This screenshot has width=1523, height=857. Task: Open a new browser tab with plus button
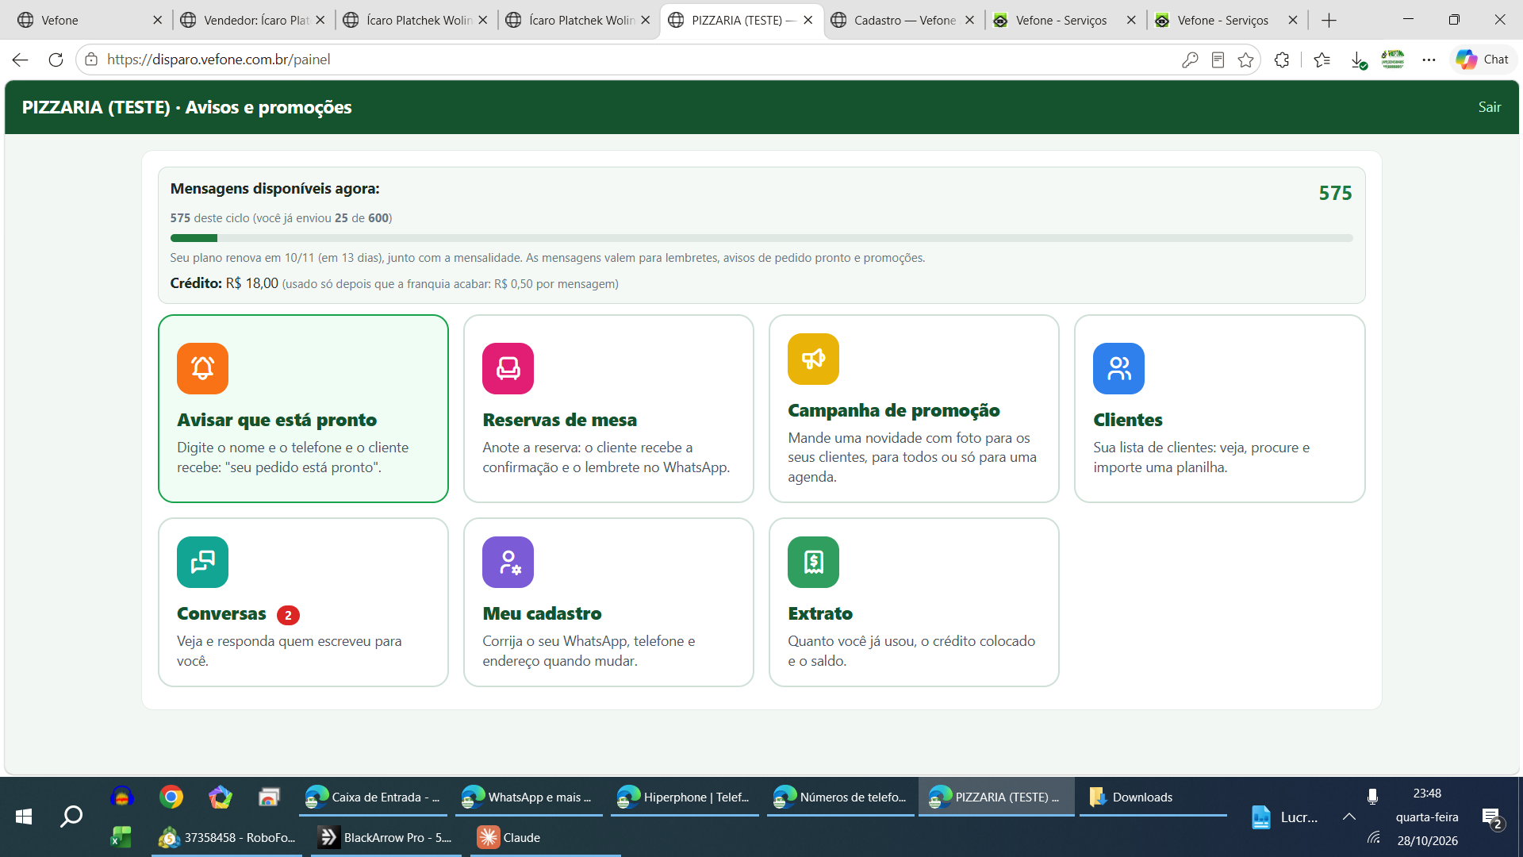[x=1329, y=21]
